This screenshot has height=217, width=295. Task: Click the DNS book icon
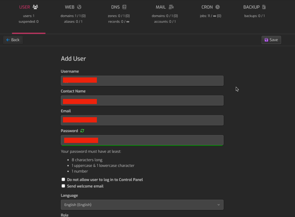124,7
